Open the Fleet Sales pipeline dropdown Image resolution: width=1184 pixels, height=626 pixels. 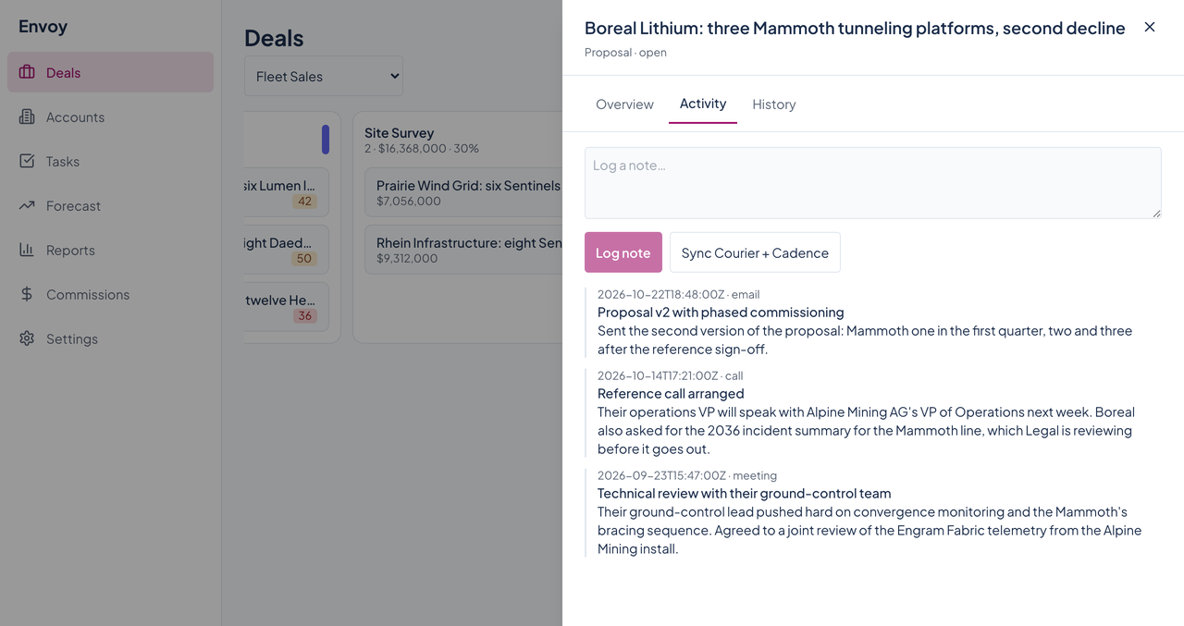pos(324,76)
